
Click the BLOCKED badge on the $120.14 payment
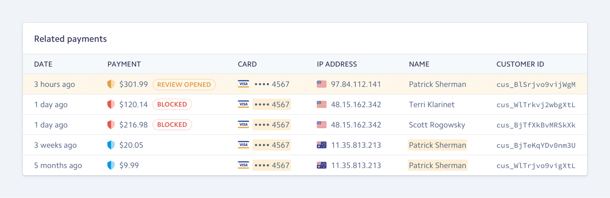[172, 104]
